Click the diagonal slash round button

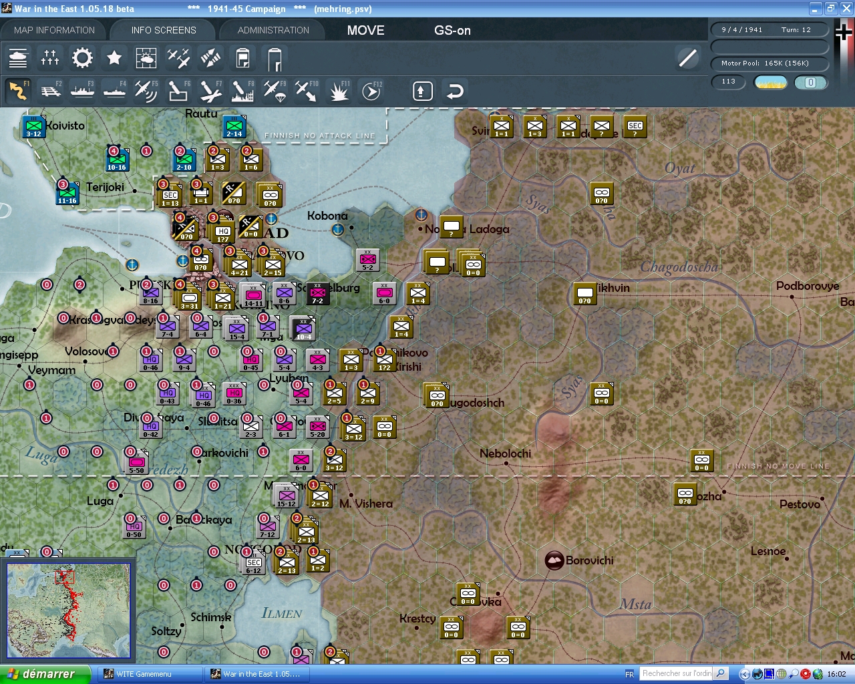(687, 58)
